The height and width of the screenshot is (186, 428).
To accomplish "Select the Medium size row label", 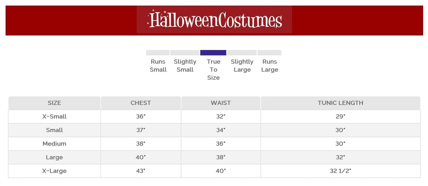I will point(54,144).
